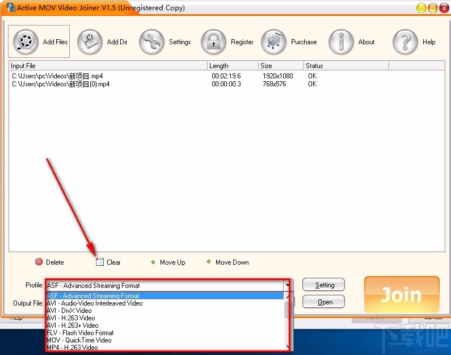Screen dimensions: 451x355
Task: Choose AVI - H.263 Video profile
Action: [x=165, y=318]
